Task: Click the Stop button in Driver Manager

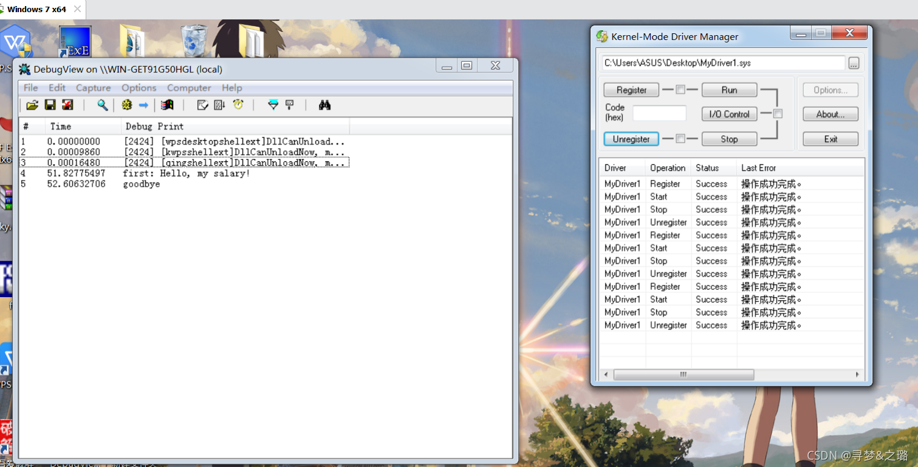Action: click(729, 139)
